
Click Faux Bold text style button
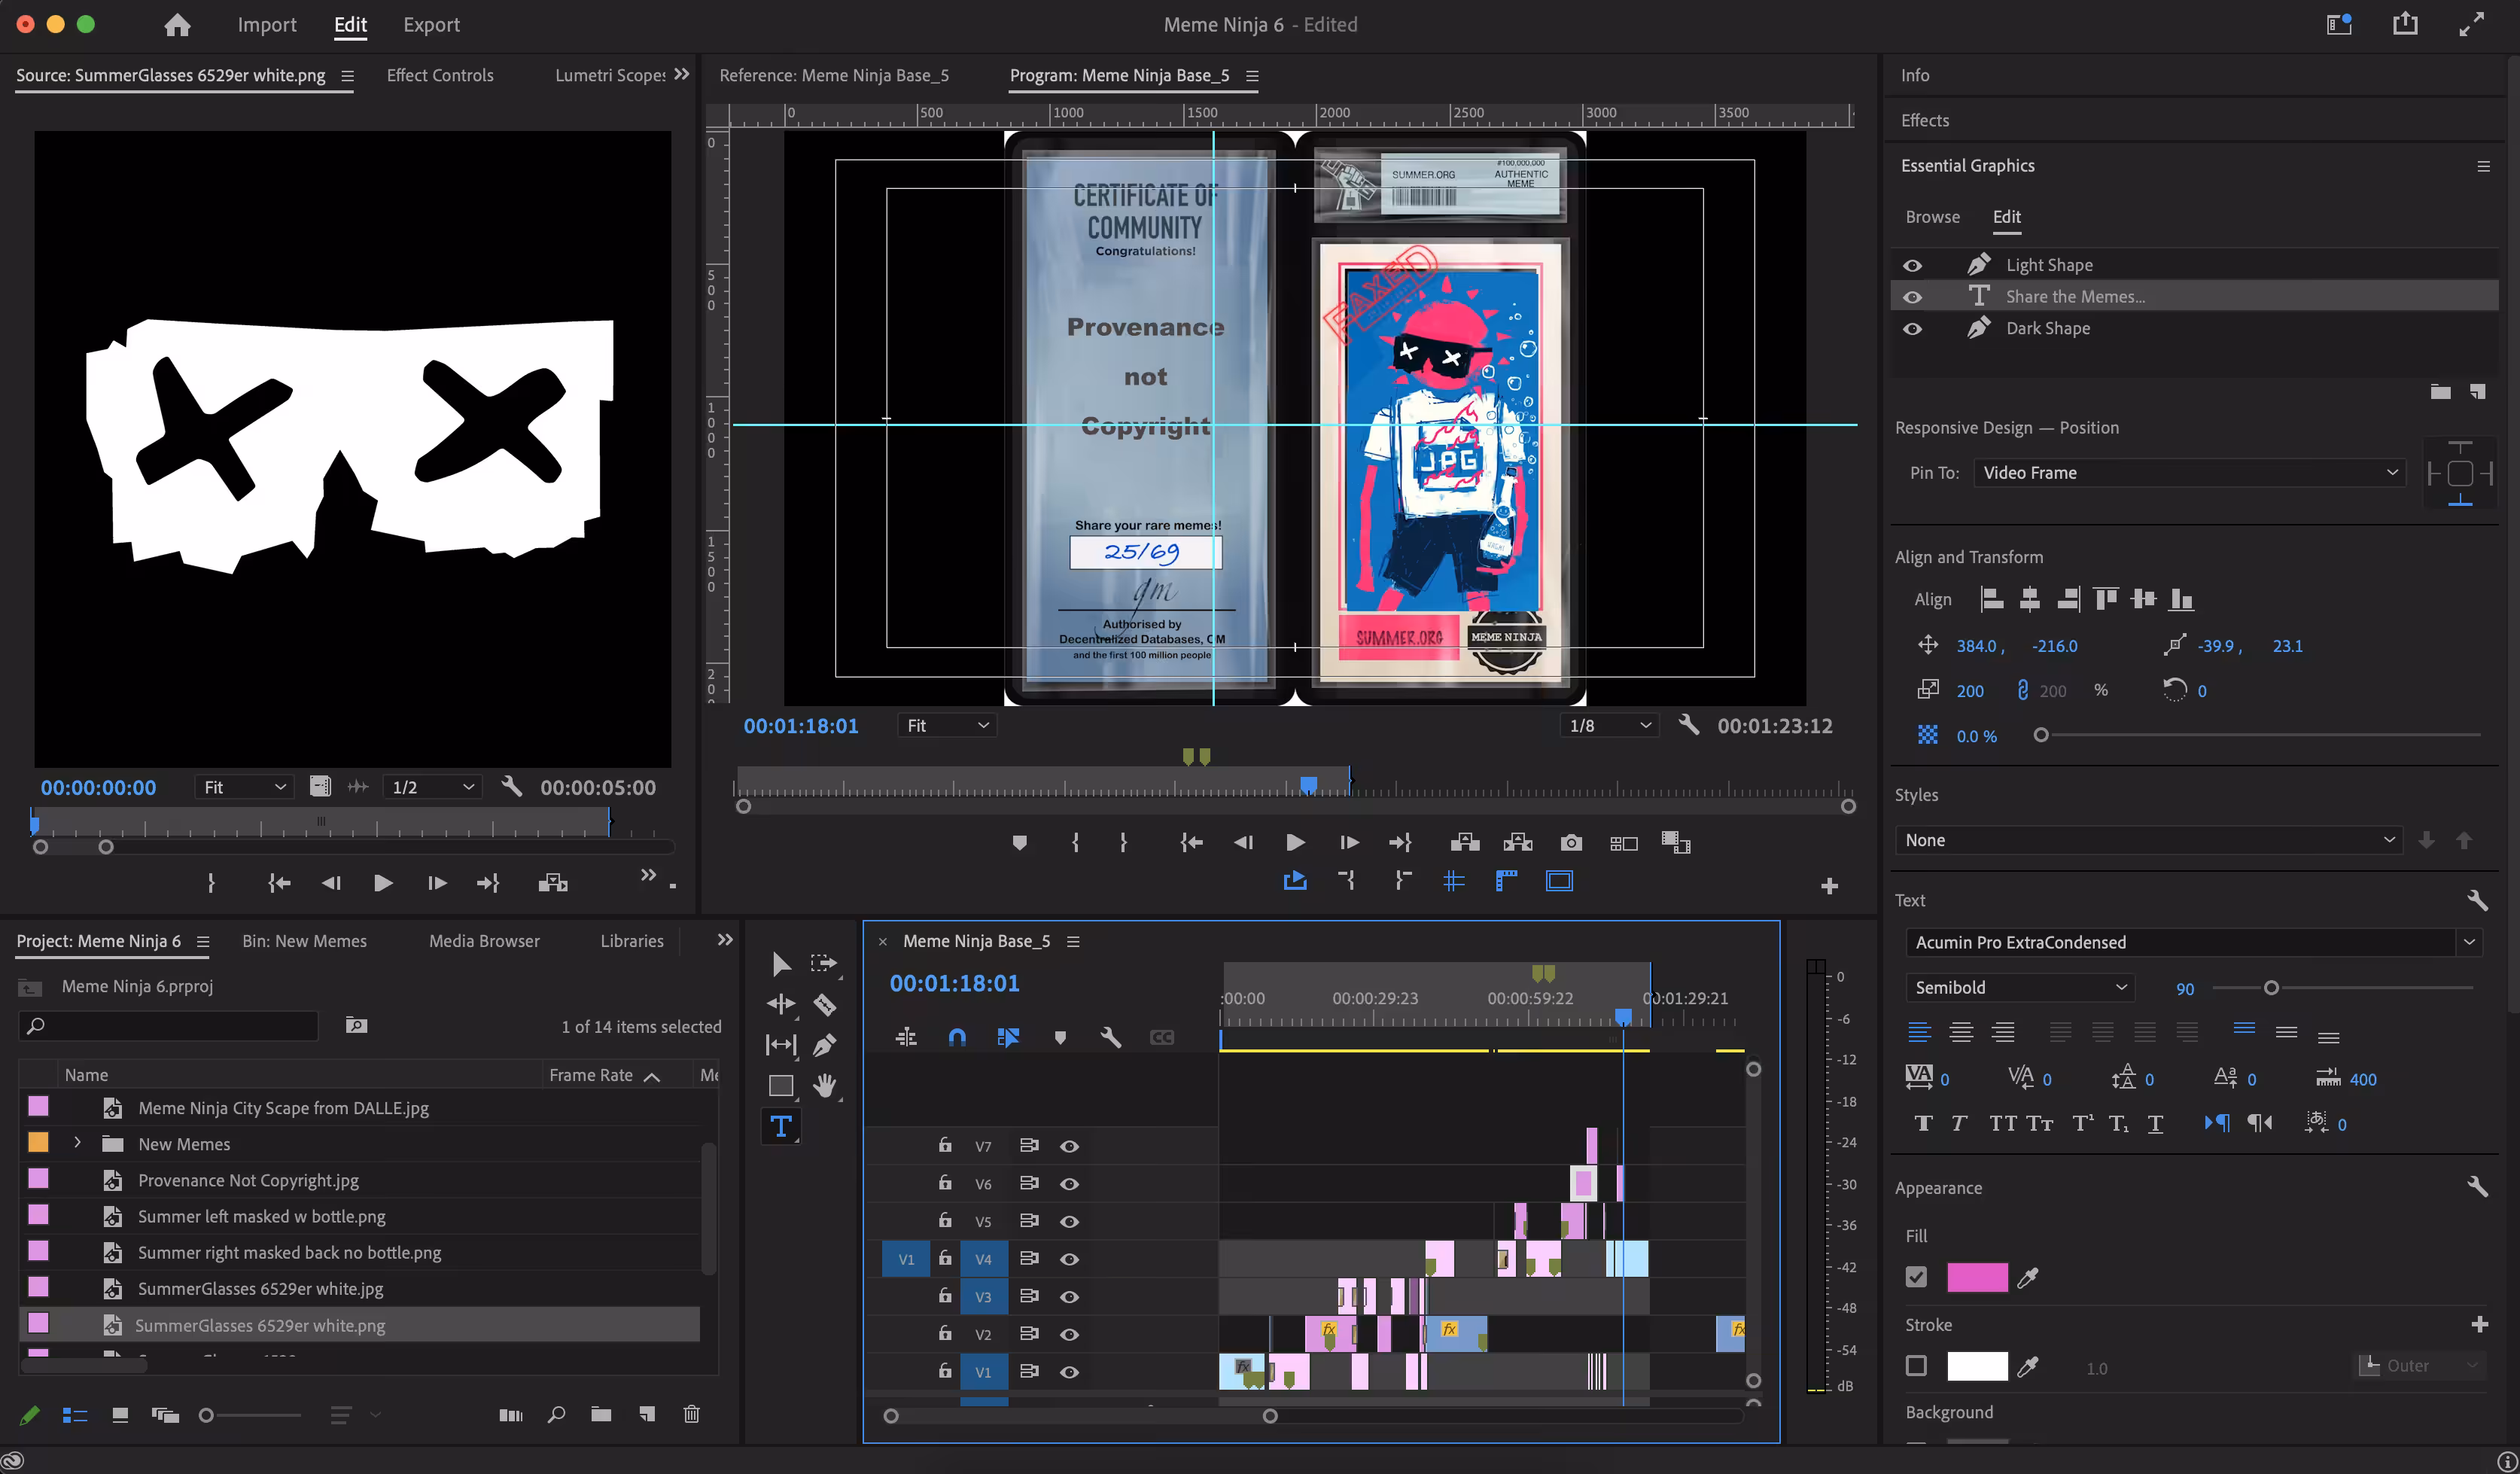[1923, 1123]
